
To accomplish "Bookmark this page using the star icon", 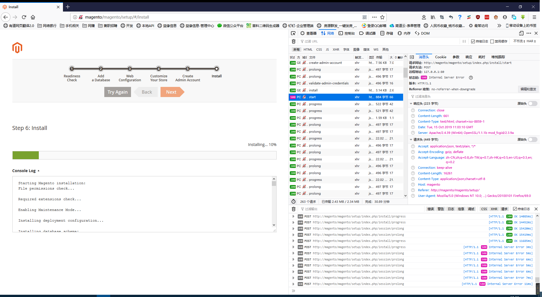I will (382, 17).
